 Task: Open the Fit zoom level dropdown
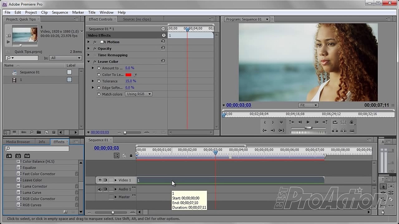(x=308, y=105)
